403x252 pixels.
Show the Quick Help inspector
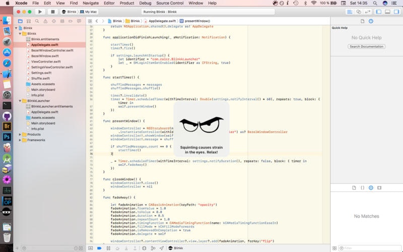coord(371,21)
